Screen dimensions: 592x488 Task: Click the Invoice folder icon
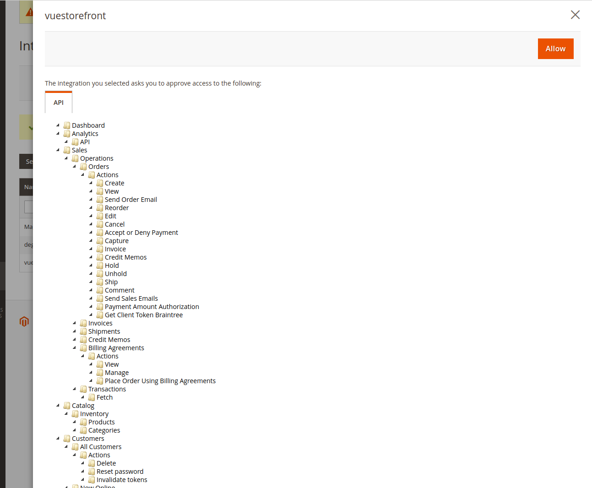coord(100,249)
